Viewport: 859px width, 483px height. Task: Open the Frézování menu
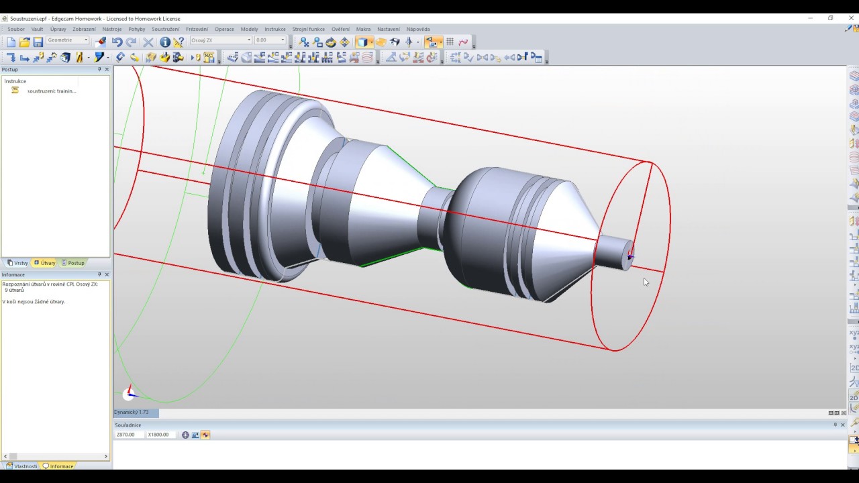(x=197, y=29)
